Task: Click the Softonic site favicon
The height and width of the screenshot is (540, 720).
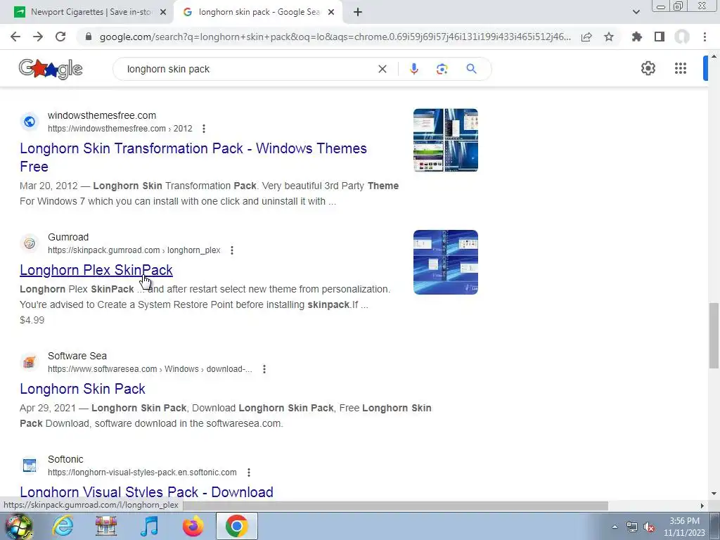Action: click(x=30, y=465)
